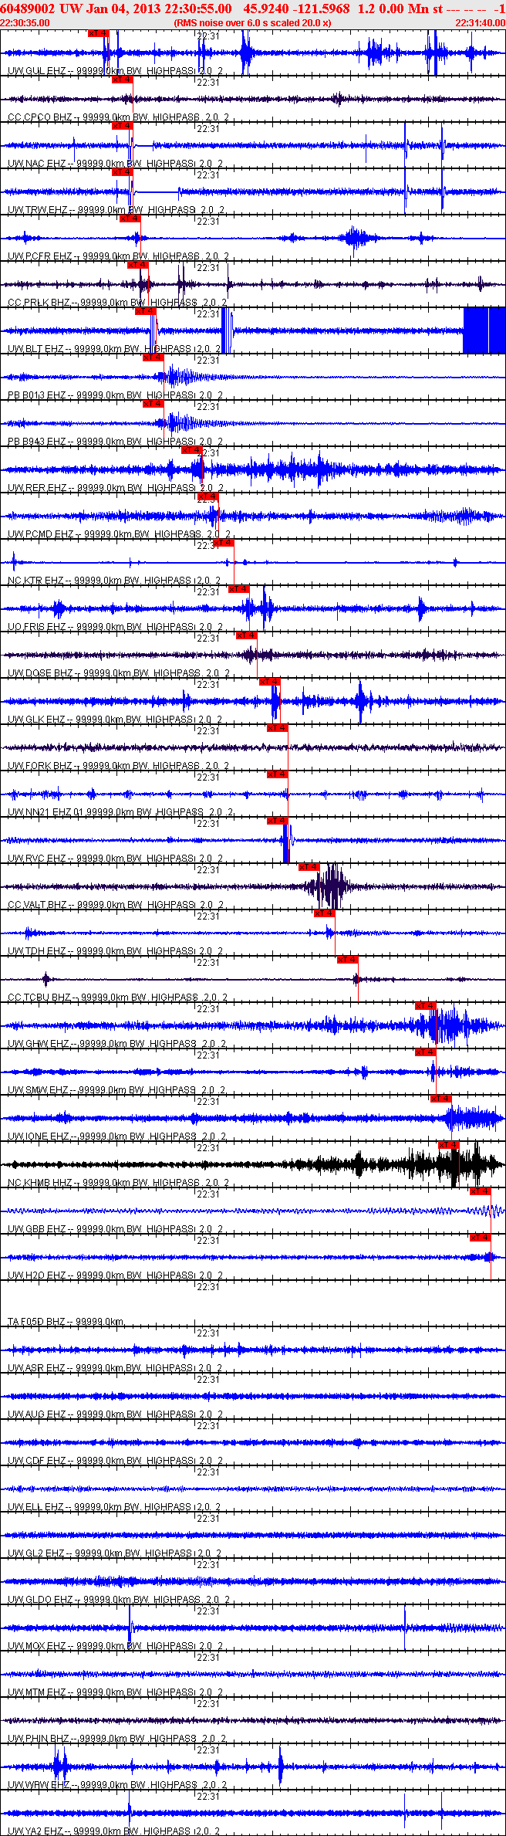Viewport: 506px width, 1836px height.
Task: Click the pick marker on UW.GHW EHZ trace
Action: click(x=426, y=1006)
